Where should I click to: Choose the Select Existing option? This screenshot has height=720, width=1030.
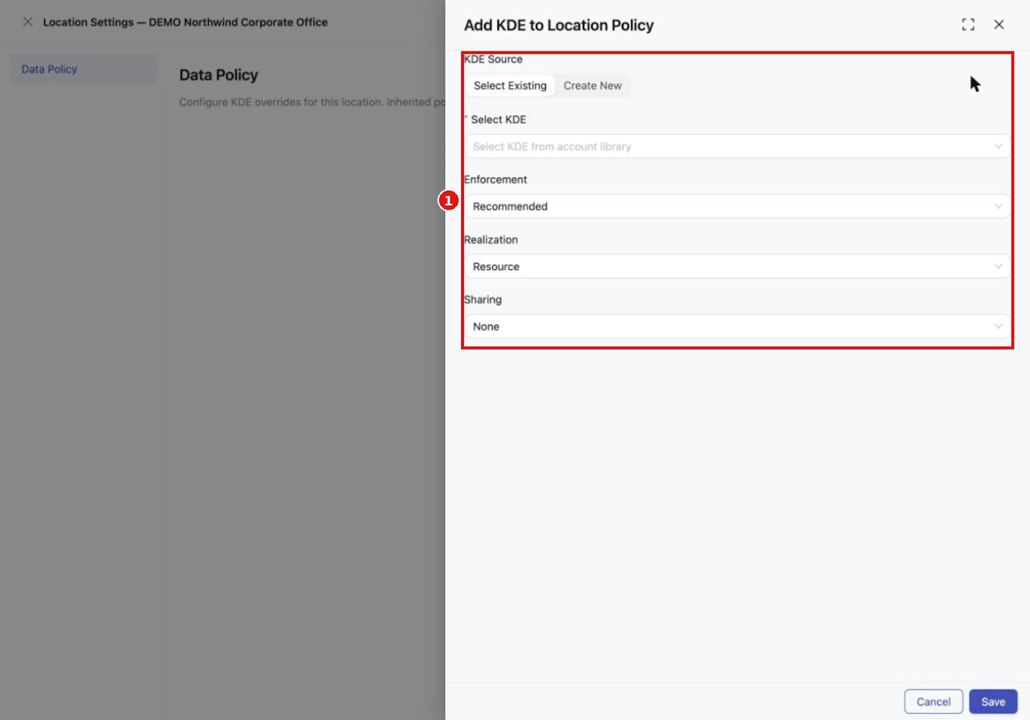click(x=510, y=85)
